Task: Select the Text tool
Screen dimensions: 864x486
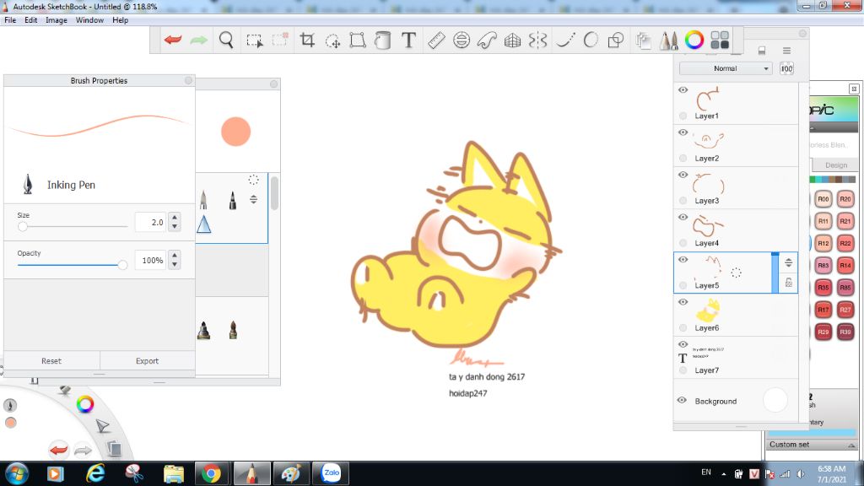Action: click(x=408, y=40)
